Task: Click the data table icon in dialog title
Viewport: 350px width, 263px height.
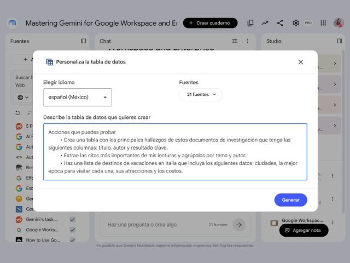Action: 50,62
